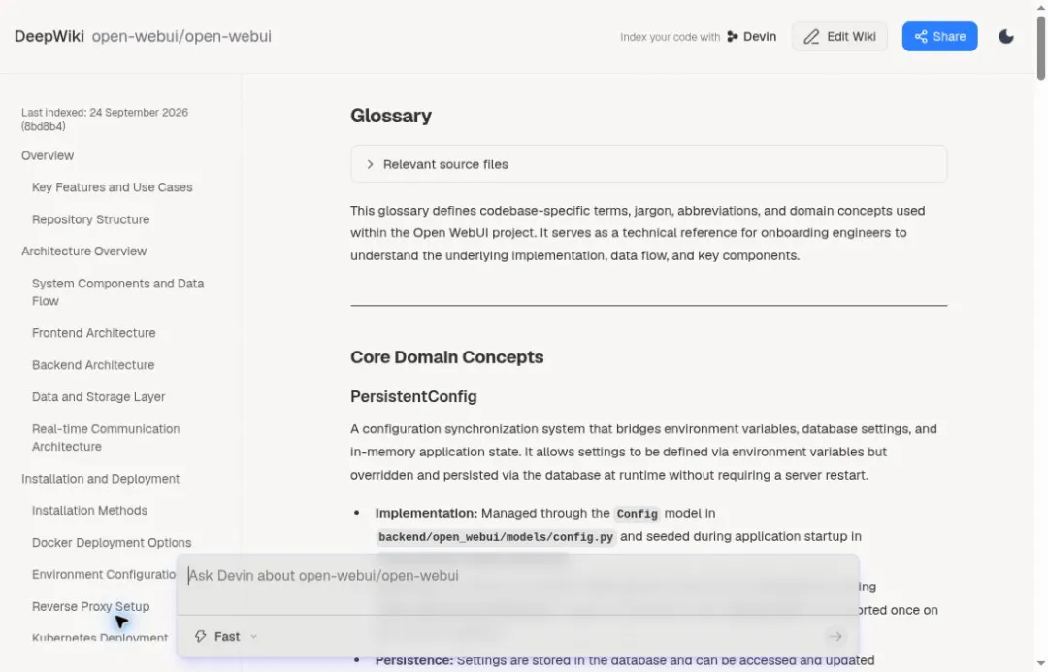Click the lightning Fast mode icon
This screenshot has width=1048, height=672.
click(x=201, y=637)
